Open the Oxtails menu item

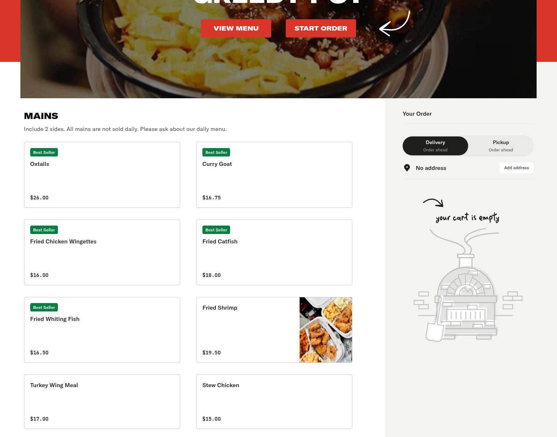[x=102, y=175]
